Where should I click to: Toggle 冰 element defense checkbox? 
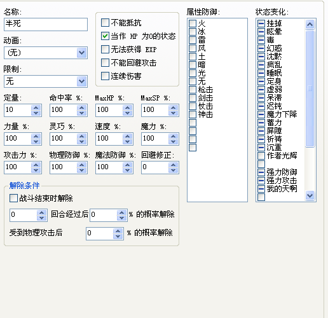tap(193, 32)
